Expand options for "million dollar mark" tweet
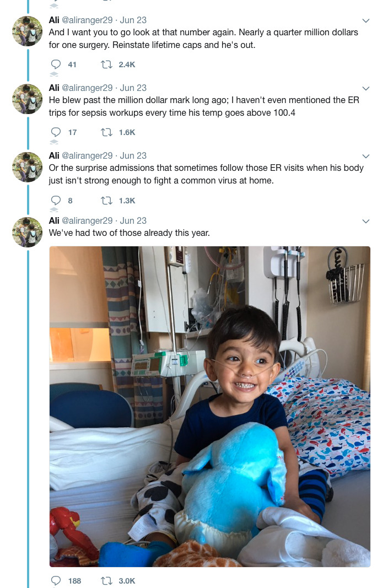Viewport: 383px width, 588px height. pos(366,88)
